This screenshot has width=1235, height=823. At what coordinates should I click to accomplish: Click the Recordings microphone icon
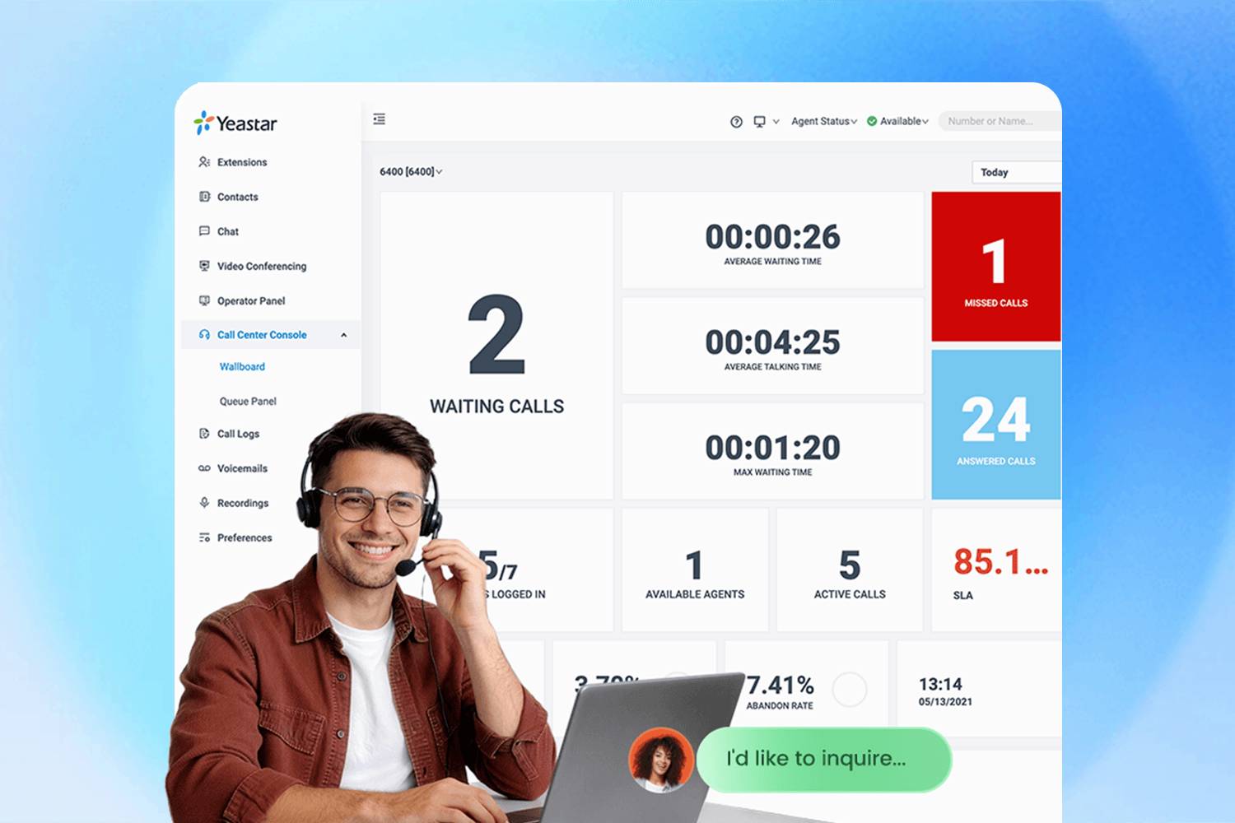coord(204,503)
